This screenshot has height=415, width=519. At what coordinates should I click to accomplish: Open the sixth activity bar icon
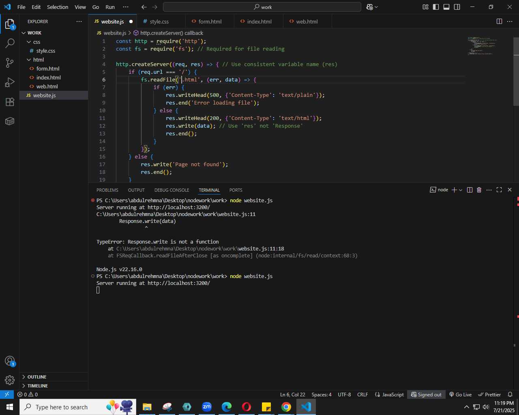click(x=10, y=121)
